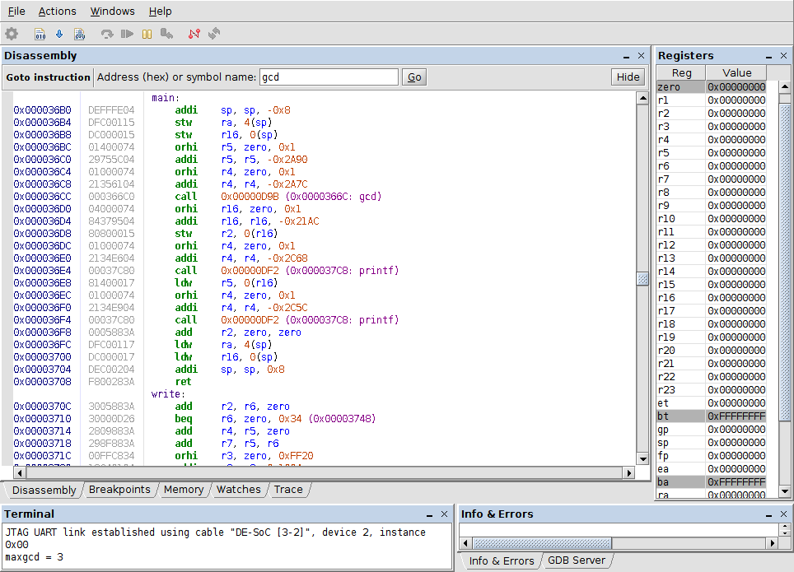Click Info & Errors small down scroll arrow

[785, 533]
